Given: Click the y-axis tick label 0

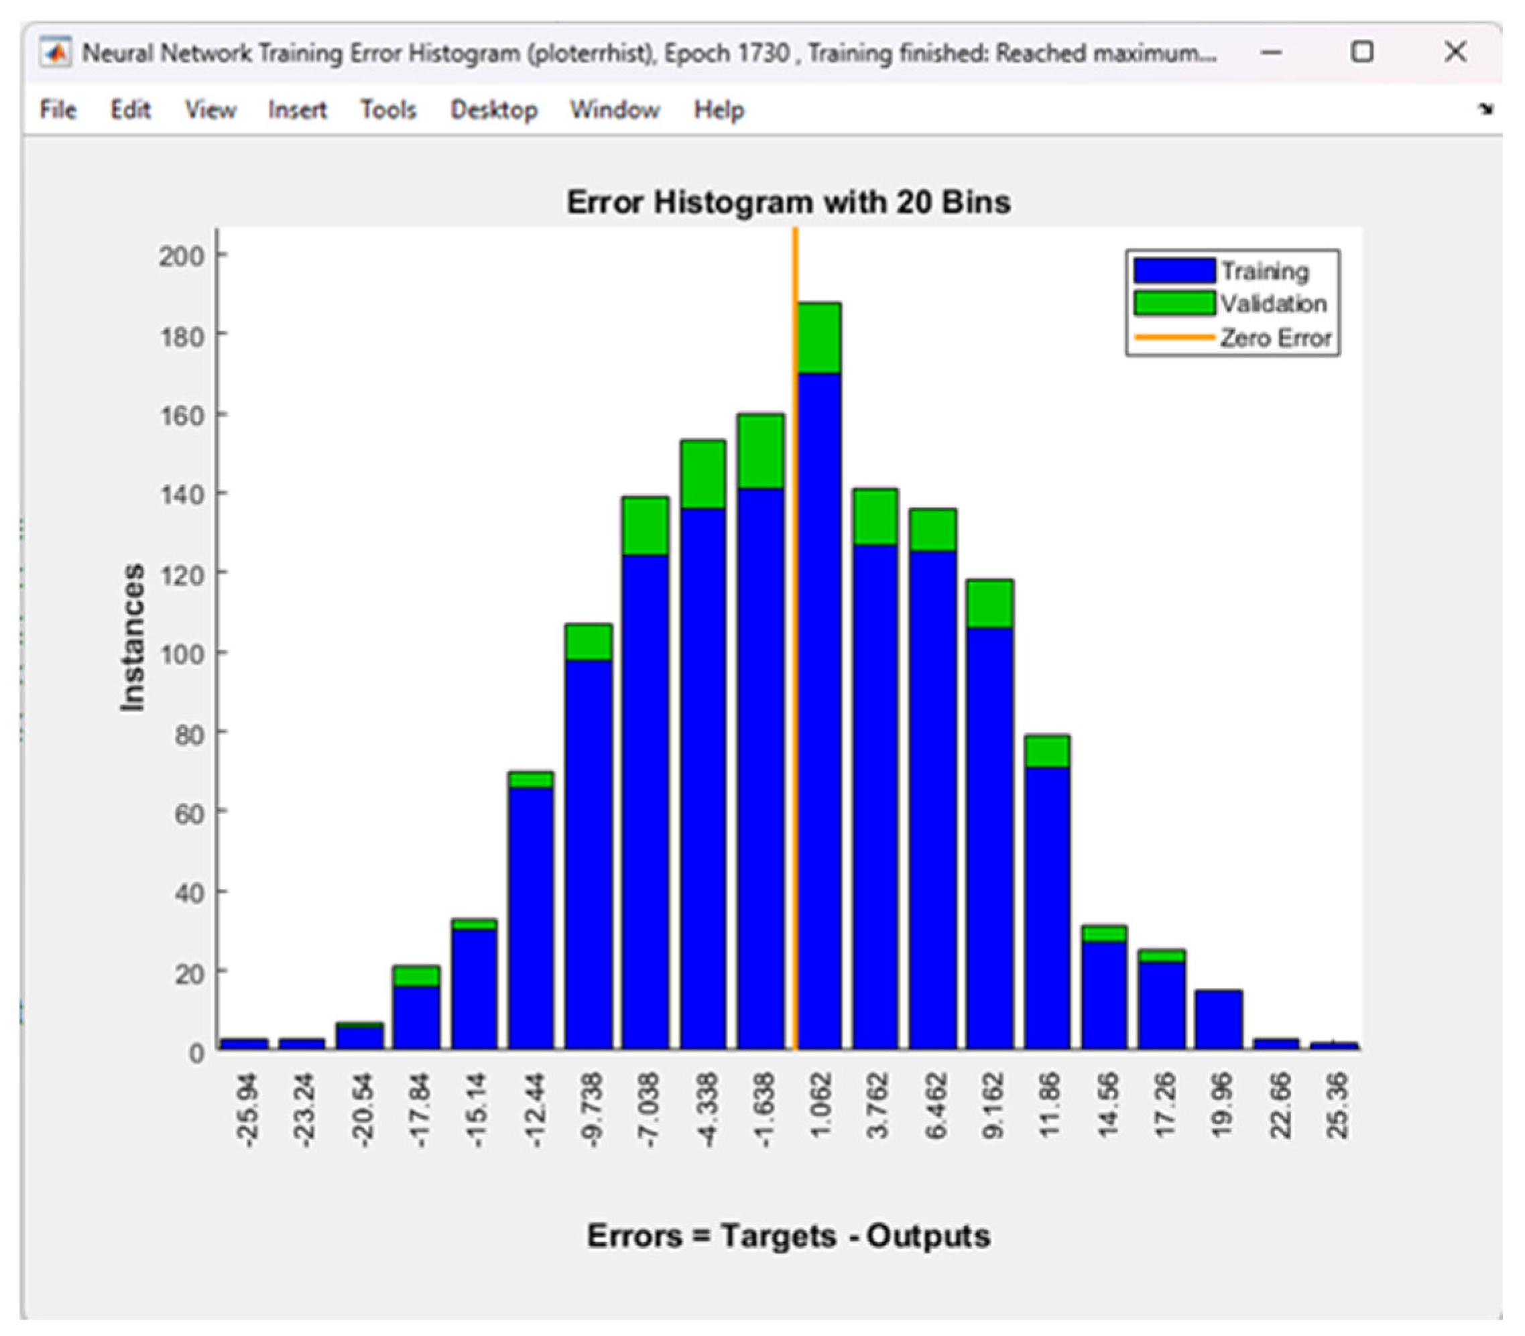Looking at the screenshot, I should pyautogui.click(x=196, y=1053).
